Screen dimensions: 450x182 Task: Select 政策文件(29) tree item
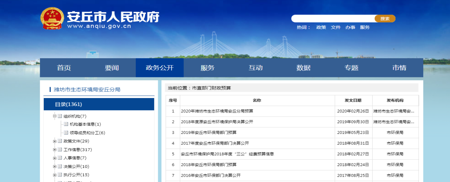[x=76, y=141]
